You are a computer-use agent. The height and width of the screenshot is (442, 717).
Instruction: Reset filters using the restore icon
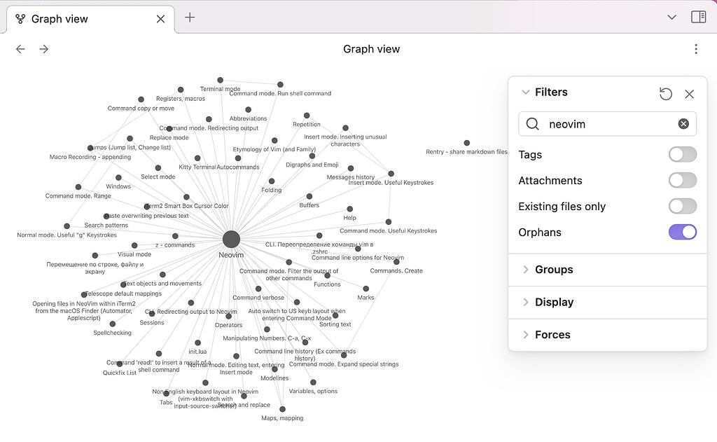[665, 93]
